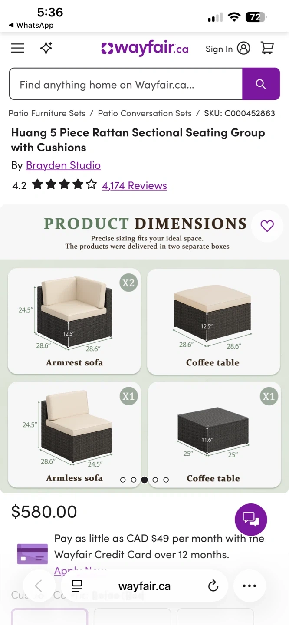Tap the browser back arrow

(38, 586)
